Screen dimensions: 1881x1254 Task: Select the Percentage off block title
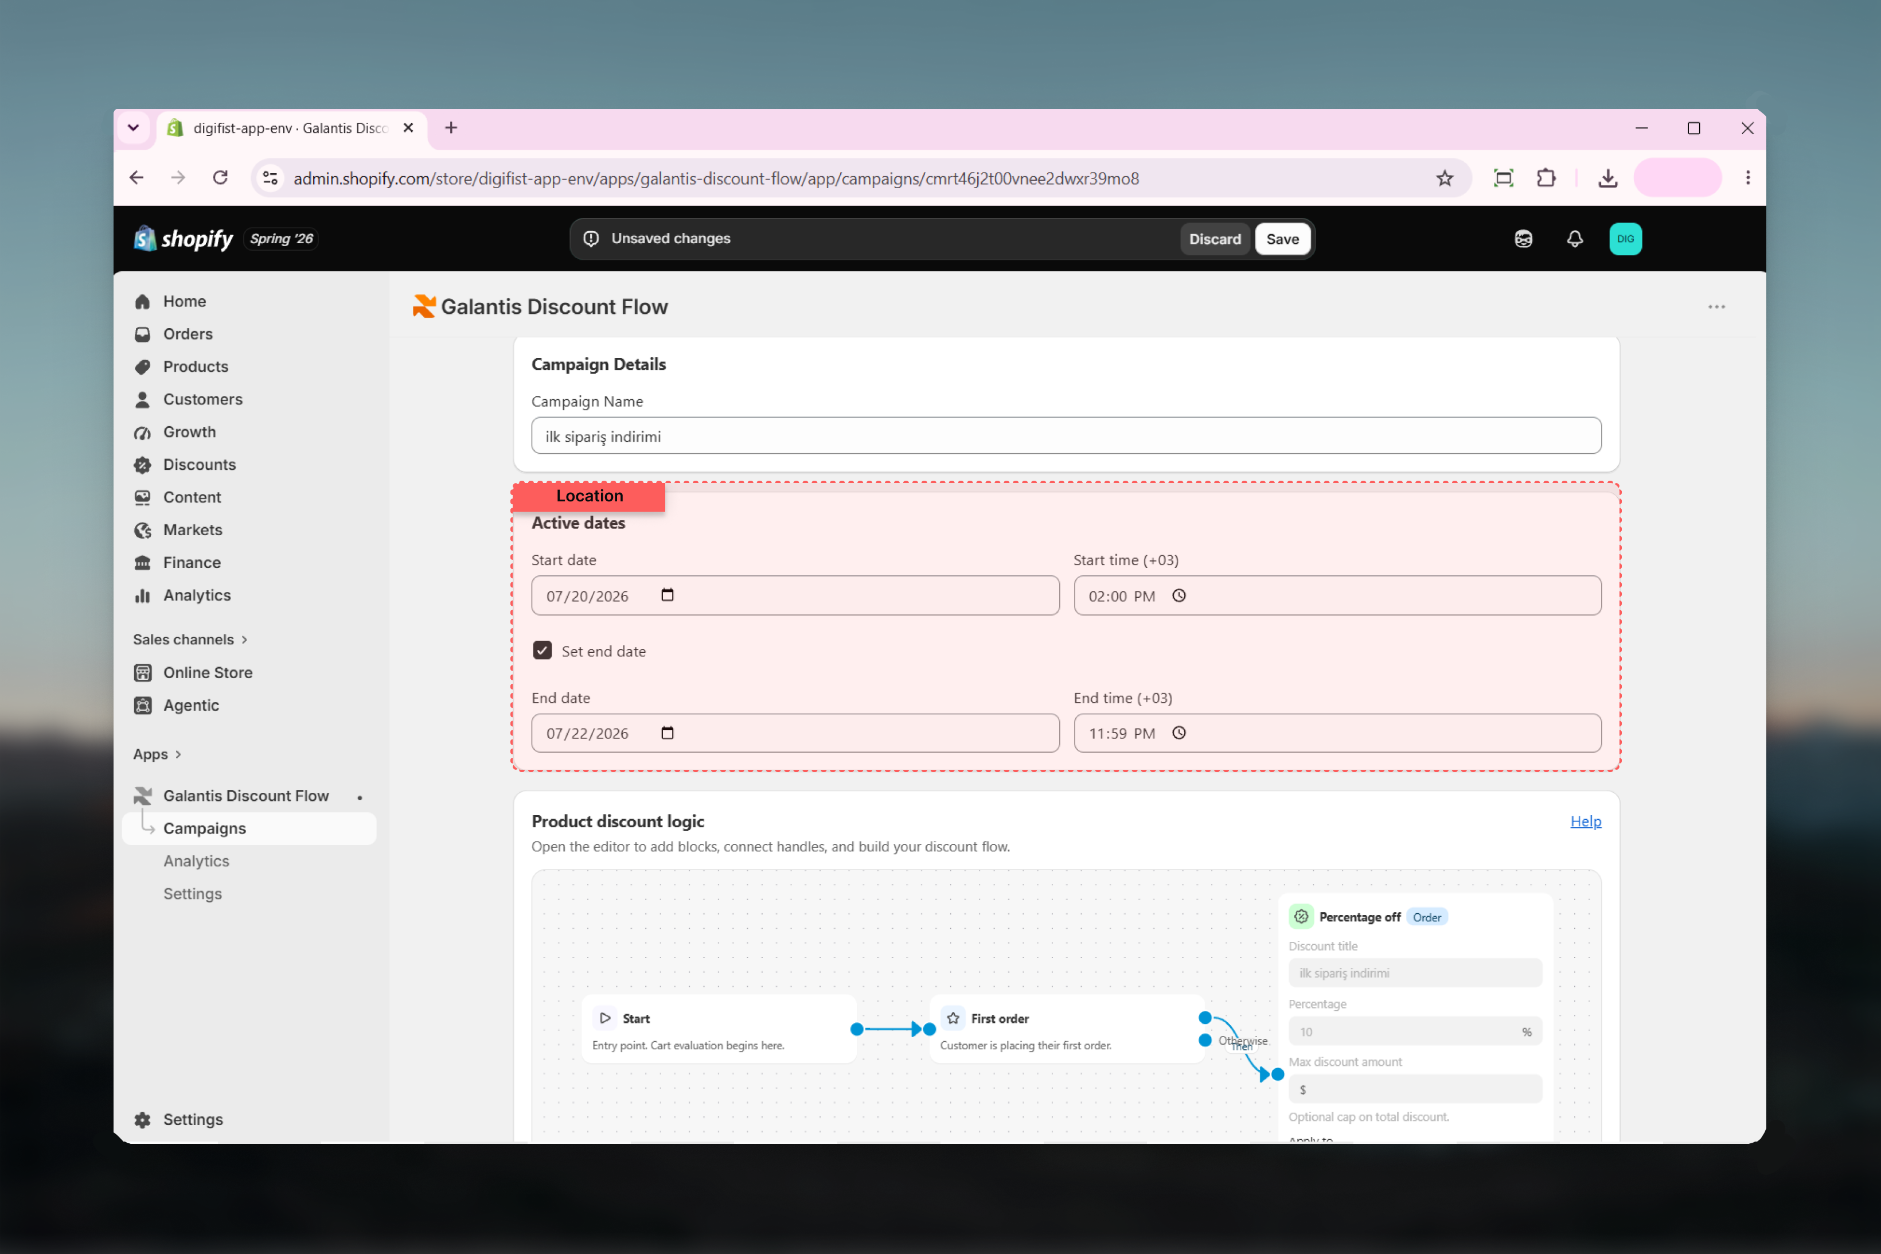1360,917
